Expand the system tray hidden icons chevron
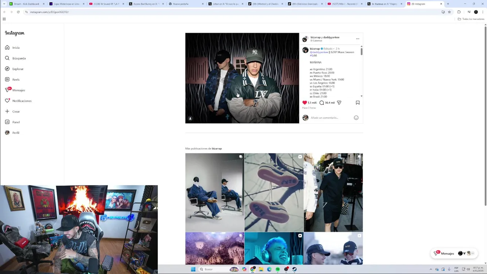Image resolution: width=487 pixels, height=274 pixels. coord(431,269)
